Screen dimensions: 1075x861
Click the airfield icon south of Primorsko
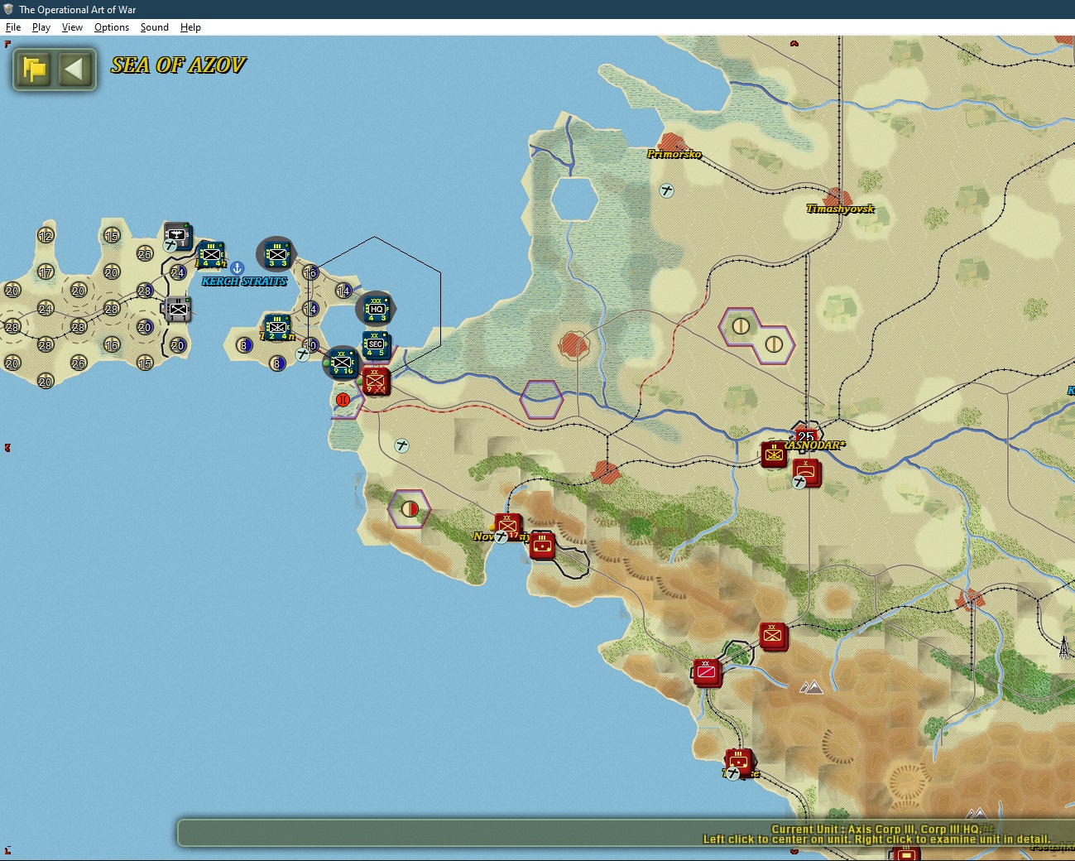[666, 191]
